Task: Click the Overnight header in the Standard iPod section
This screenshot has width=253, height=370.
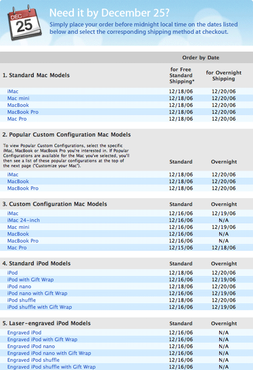Action: 224,264
